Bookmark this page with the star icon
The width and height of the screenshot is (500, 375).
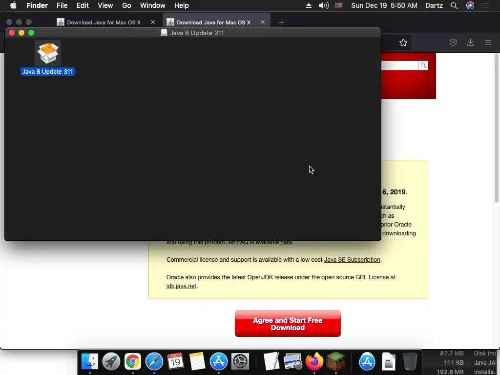click(403, 43)
